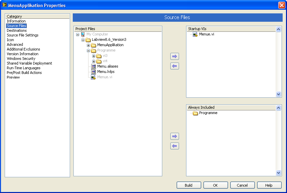Click the Menue.vi icon in Startup VIs
Screen dimensions: 287x193
click(195, 34)
